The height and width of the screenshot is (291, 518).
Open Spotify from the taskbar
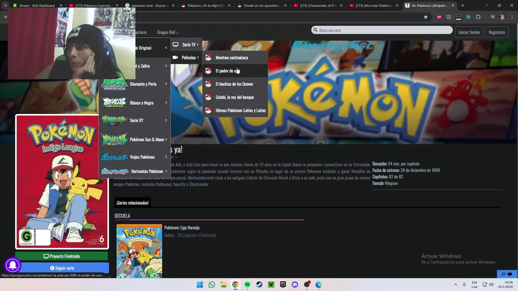247,285
